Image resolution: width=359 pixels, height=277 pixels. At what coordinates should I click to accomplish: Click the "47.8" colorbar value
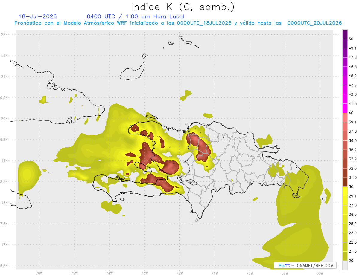[353, 57]
